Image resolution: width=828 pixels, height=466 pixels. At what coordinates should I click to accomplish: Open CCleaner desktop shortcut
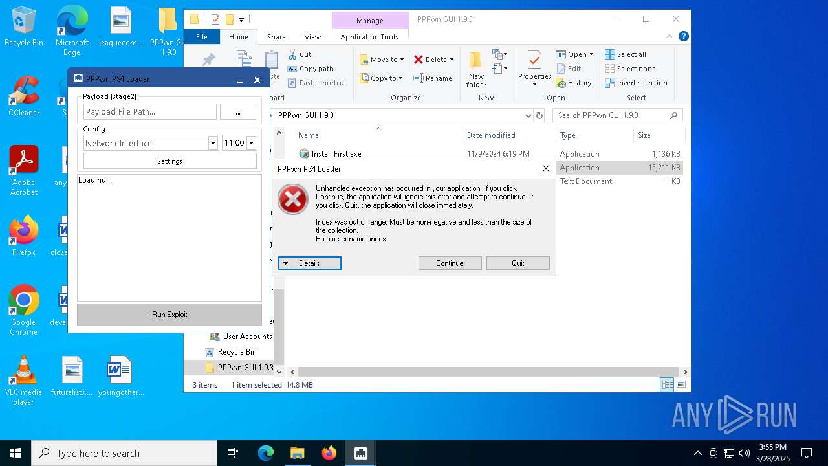[x=24, y=97]
